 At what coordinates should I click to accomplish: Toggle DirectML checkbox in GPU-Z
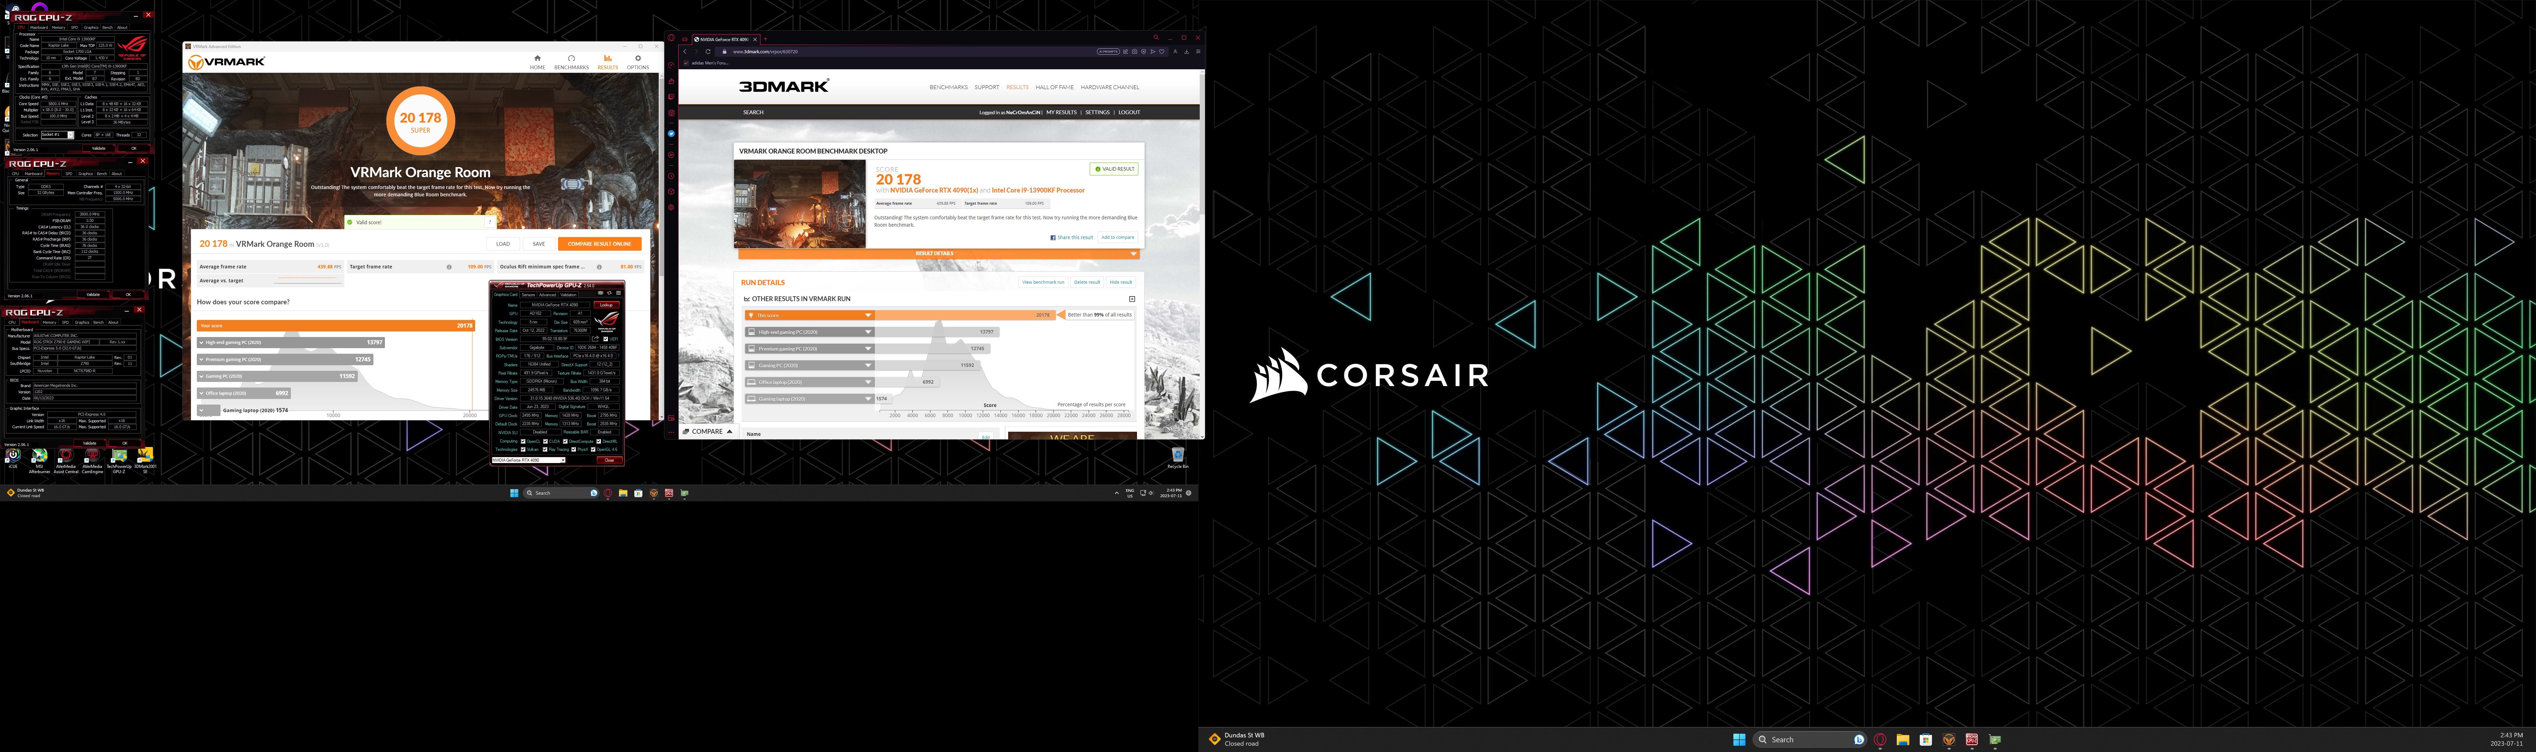click(x=598, y=441)
